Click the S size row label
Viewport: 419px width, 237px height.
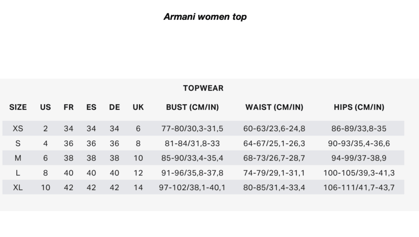pyautogui.click(x=18, y=144)
